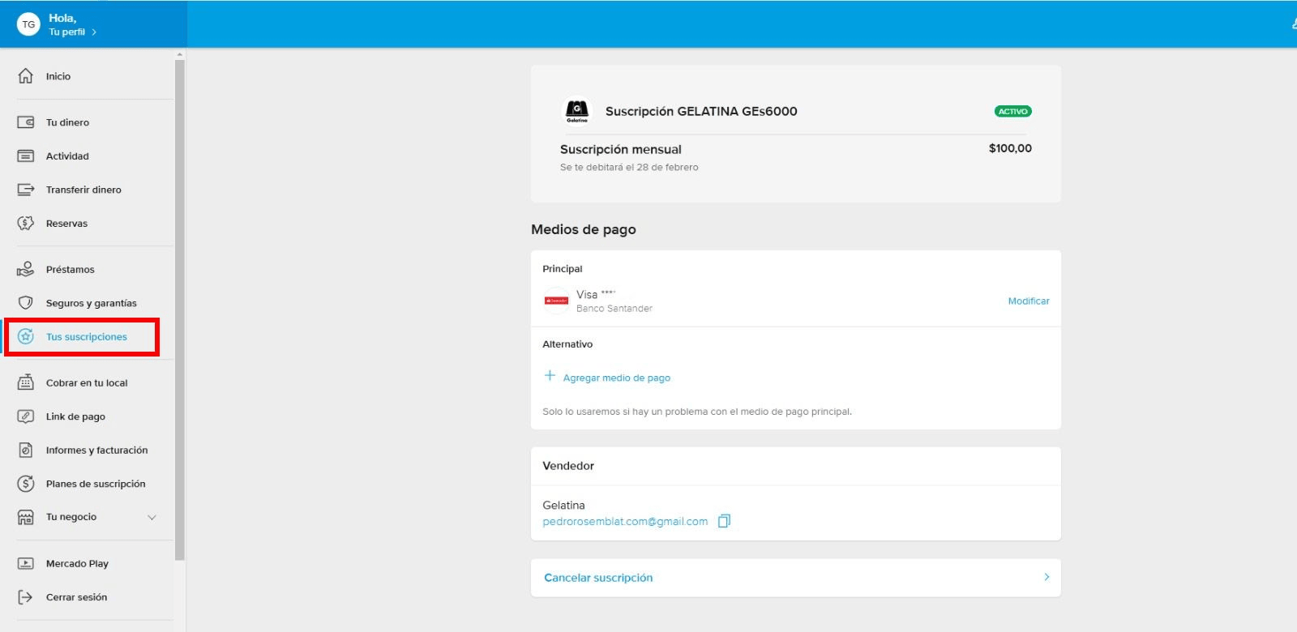1297x632 pixels.
Task: Copy the seller email with the copy icon
Action: point(724,521)
